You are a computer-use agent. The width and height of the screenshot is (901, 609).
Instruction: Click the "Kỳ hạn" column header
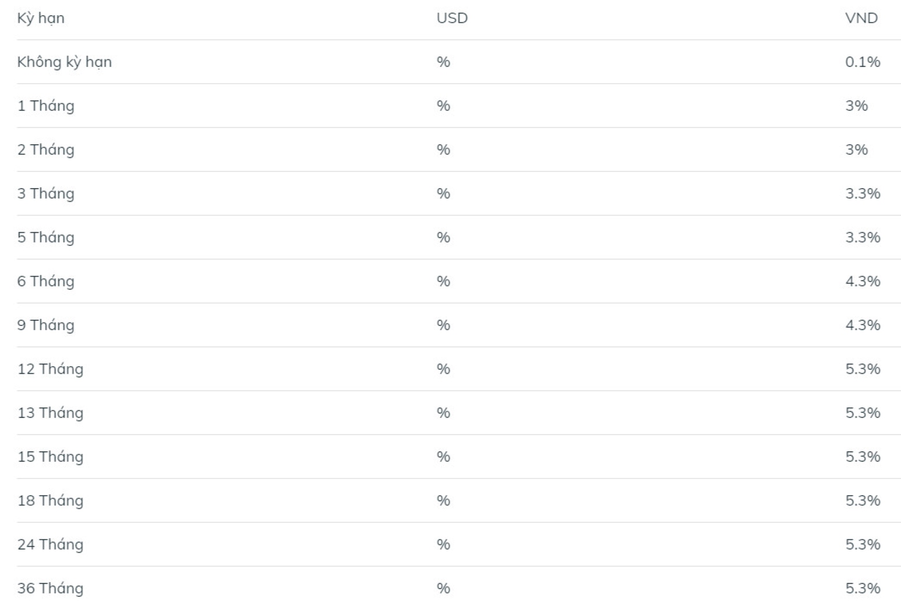[x=41, y=18]
